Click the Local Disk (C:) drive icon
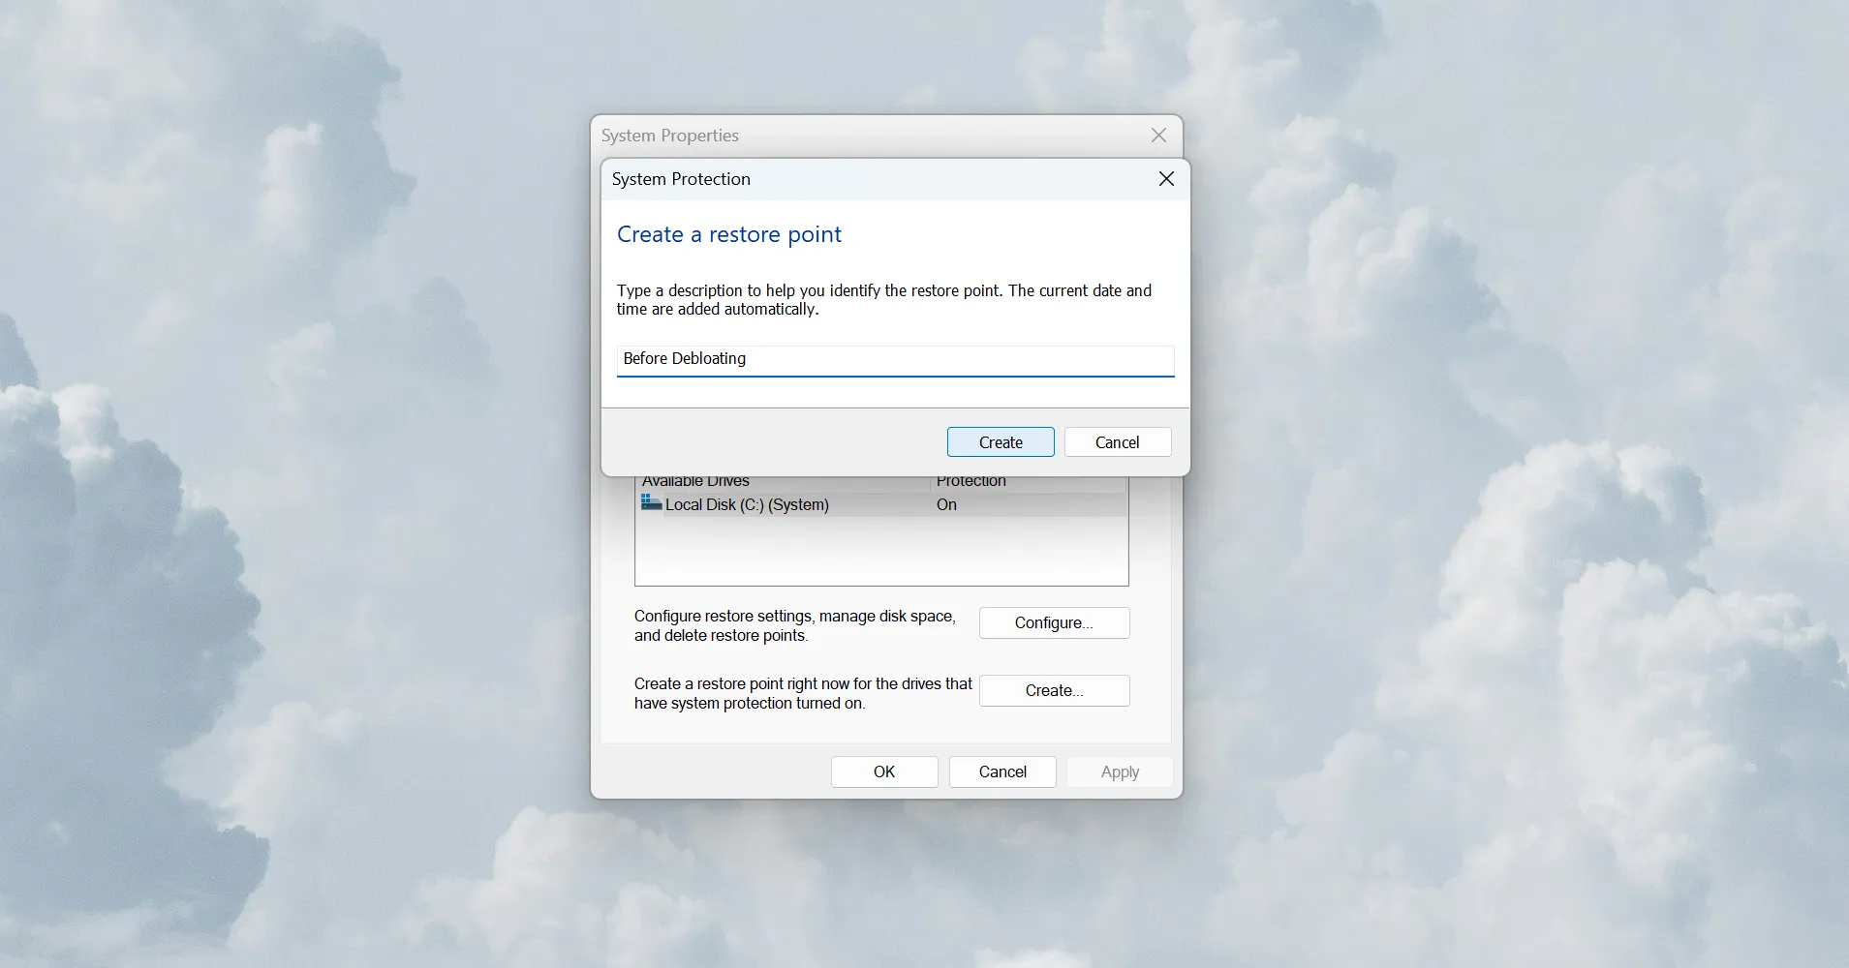 point(651,503)
